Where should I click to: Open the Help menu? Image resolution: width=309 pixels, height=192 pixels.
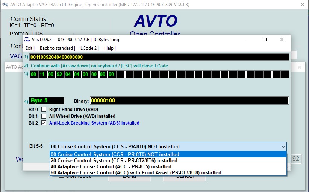(x=109, y=48)
